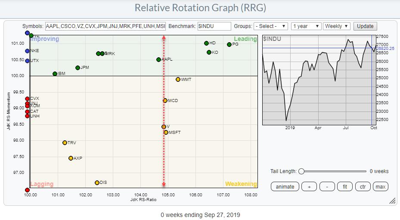Expand the 1 year period dropdown
The image size is (400, 220).
pos(306,26)
